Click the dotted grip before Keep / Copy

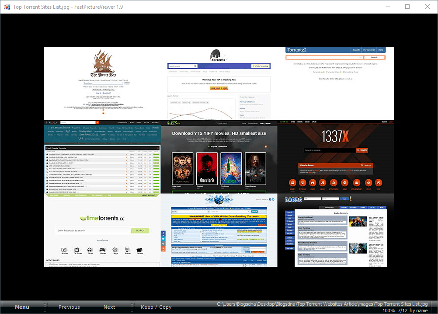133,307
